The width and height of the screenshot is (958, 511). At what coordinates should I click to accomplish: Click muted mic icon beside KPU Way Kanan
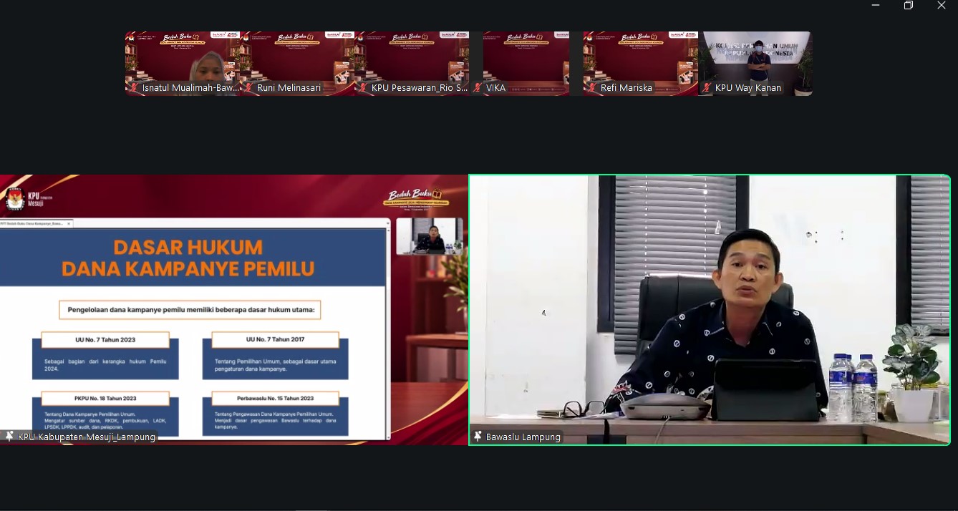[707, 88]
